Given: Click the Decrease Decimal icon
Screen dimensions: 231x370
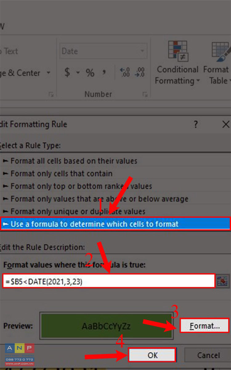Looking at the screenshot, I should [x=140, y=73].
